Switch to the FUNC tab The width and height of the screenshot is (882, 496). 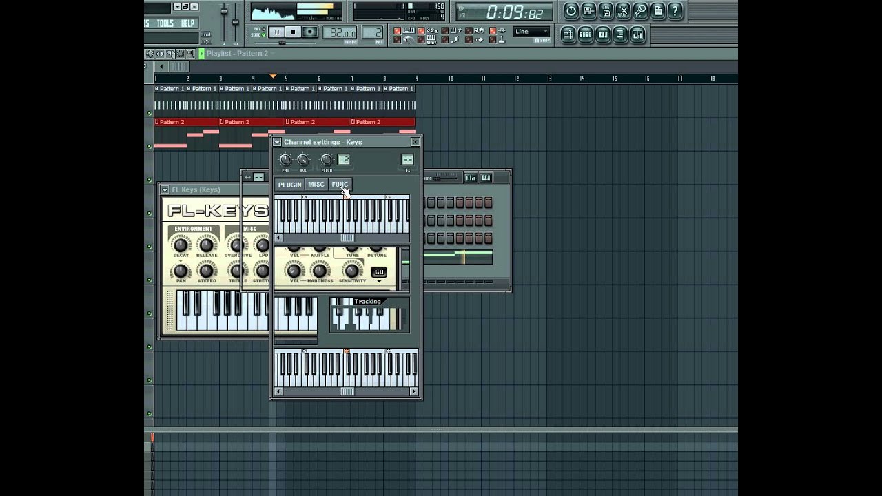point(340,185)
